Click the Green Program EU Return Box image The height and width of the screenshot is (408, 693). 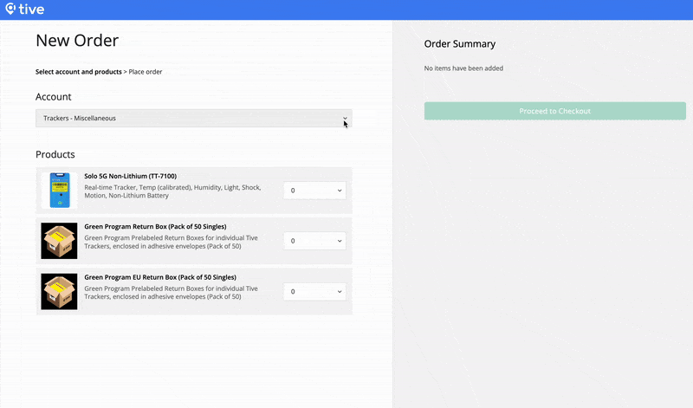pyautogui.click(x=59, y=291)
